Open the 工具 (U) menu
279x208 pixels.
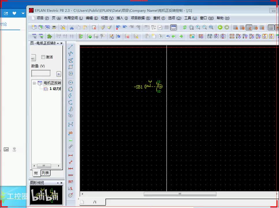tap(191, 18)
